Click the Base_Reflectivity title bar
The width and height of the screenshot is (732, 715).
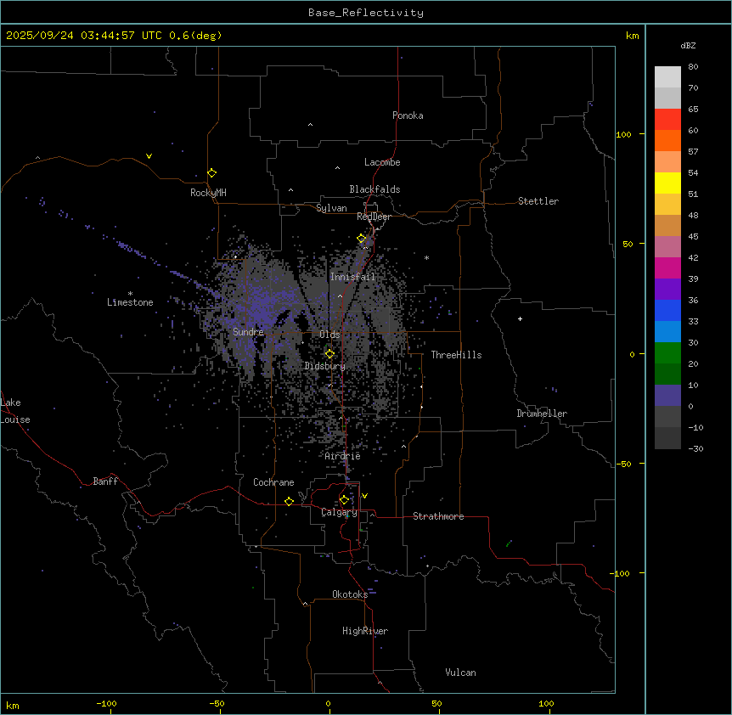[365, 12]
